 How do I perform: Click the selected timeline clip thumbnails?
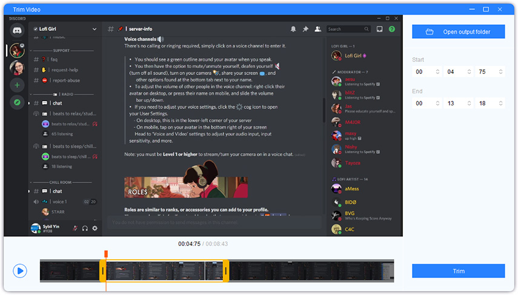pyautogui.click(x=164, y=271)
